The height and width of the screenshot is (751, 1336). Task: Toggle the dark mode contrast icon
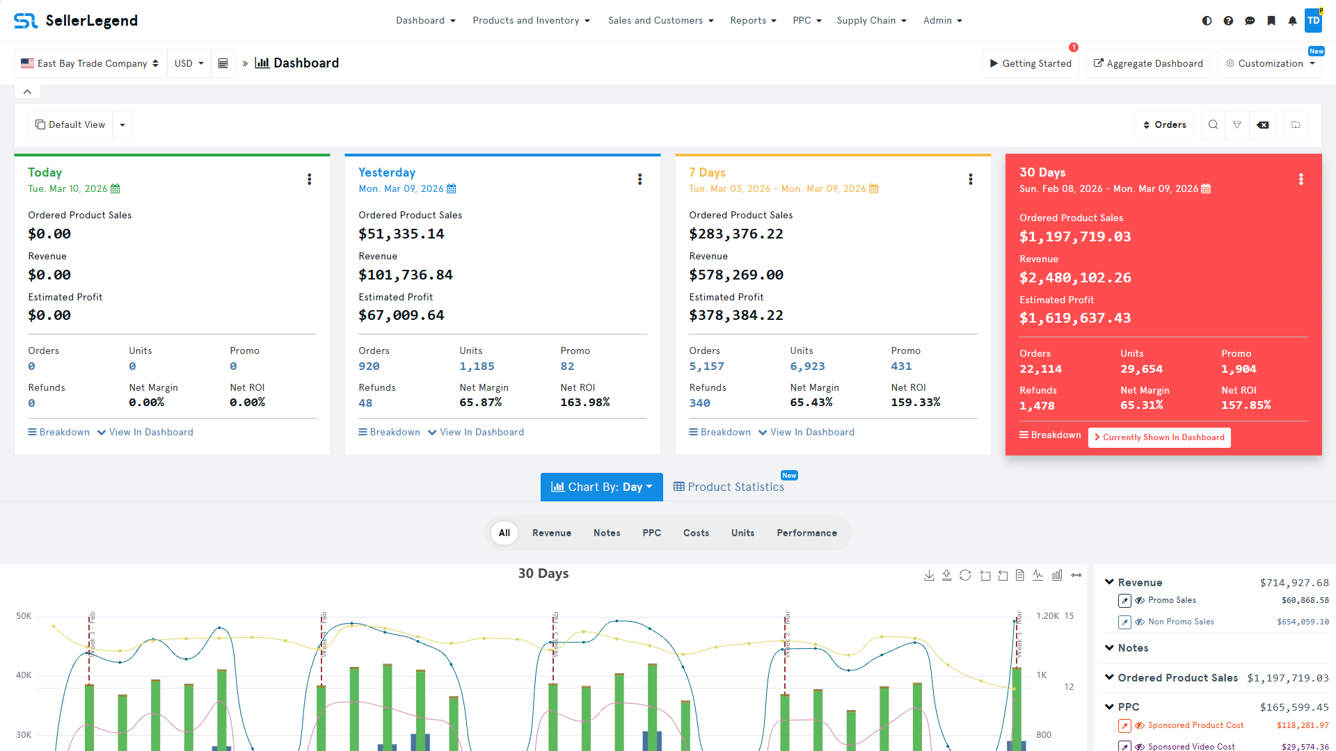(x=1207, y=21)
